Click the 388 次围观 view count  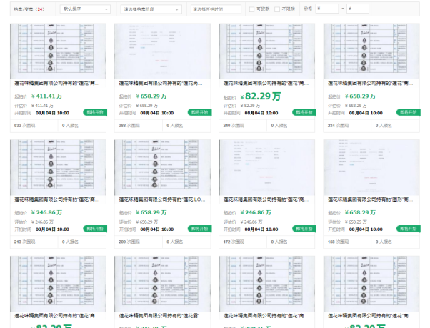point(129,126)
